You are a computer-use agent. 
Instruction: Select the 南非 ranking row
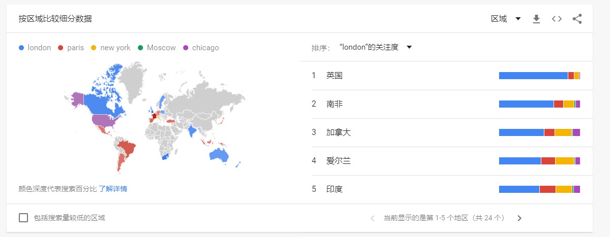(x=334, y=104)
